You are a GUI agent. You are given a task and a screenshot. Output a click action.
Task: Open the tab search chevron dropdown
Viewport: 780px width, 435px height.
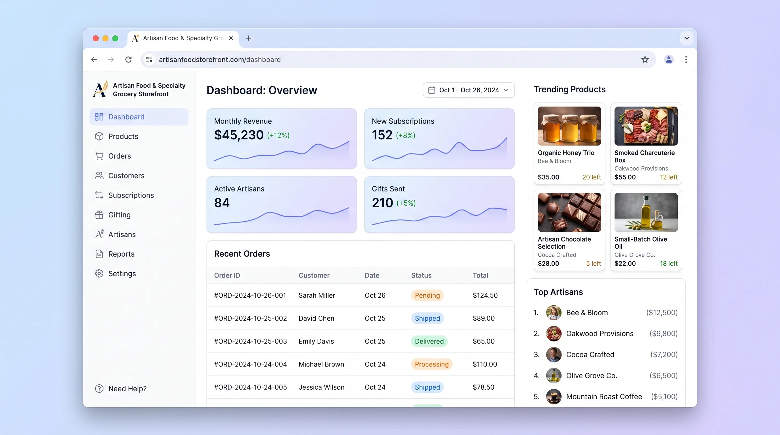[687, 38]
